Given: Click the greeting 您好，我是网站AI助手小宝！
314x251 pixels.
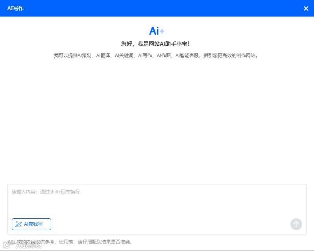Looking at the screenshot, I should (155, 44).
